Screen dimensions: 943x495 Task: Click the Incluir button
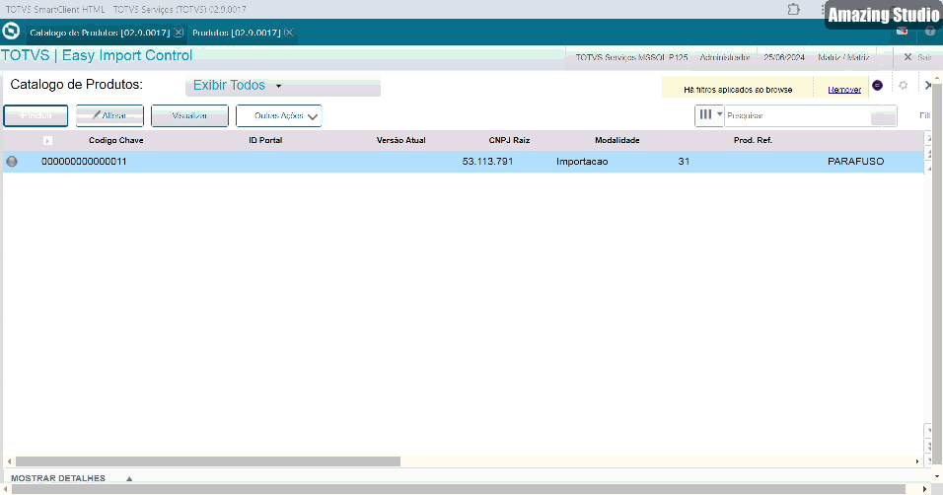(36, 115)
